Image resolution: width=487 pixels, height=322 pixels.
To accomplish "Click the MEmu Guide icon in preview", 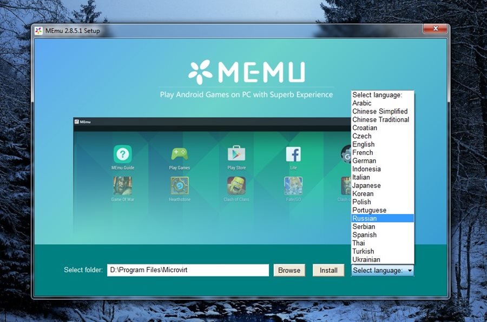I will pos(122,154).
